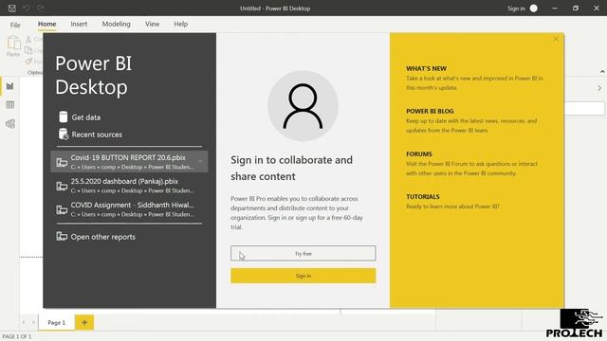Open 25.5.2020 dashboard (Pankaj).pbix file
The height and width of the screenshot is (341, 607).
point(129,186)
